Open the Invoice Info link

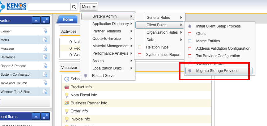click(80, 119)
